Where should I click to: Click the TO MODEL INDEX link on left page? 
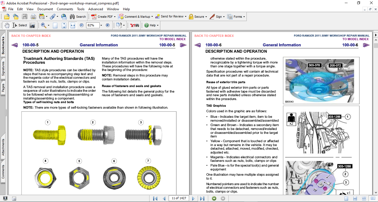(172, 39)
